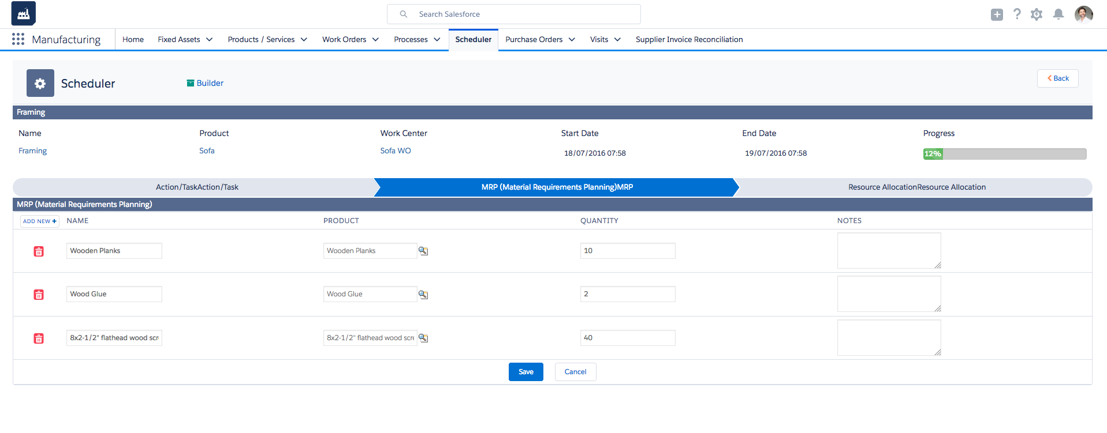
Task: Delete the Wooden Planks row
Action: click(x=39, y=251)
